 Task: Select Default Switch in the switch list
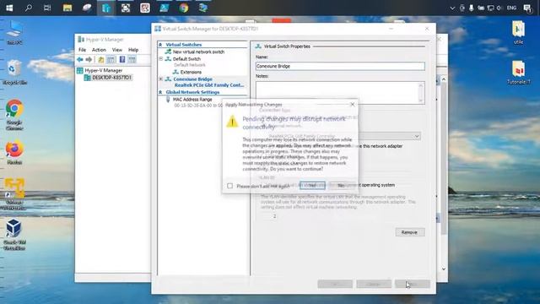(186, 59)
